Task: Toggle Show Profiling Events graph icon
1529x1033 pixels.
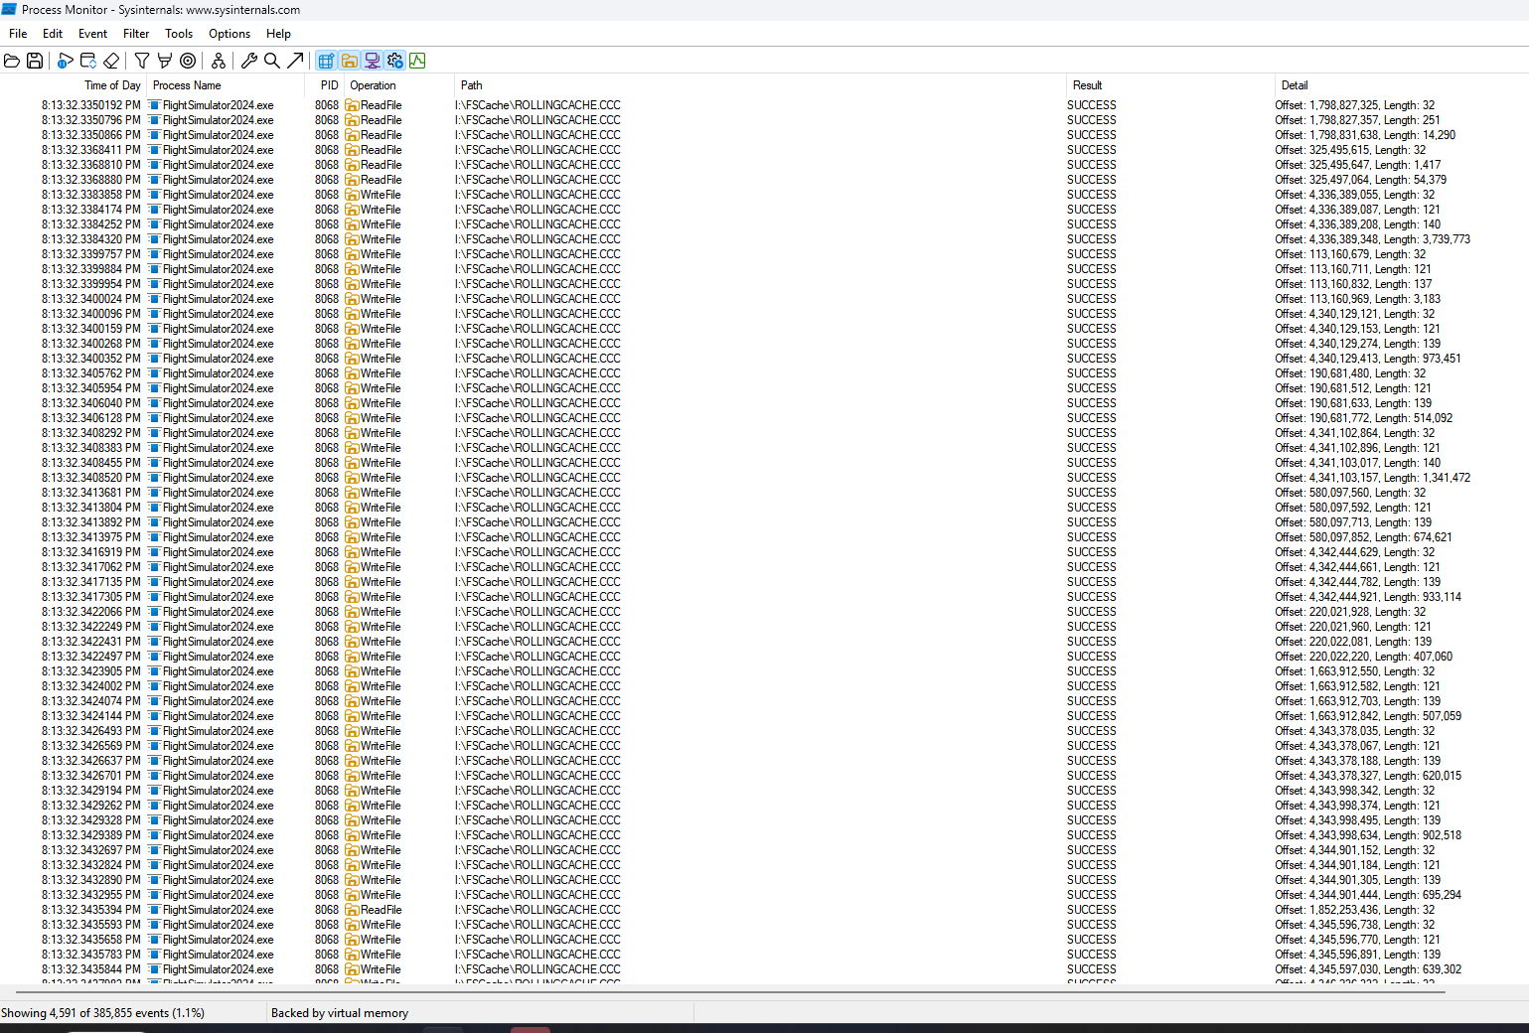Action: coord(417,61)
